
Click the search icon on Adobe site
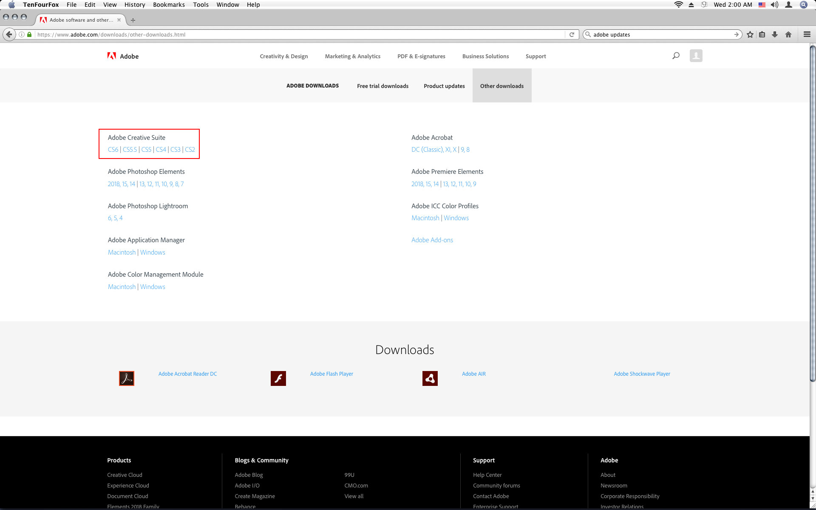pos(676,55)
